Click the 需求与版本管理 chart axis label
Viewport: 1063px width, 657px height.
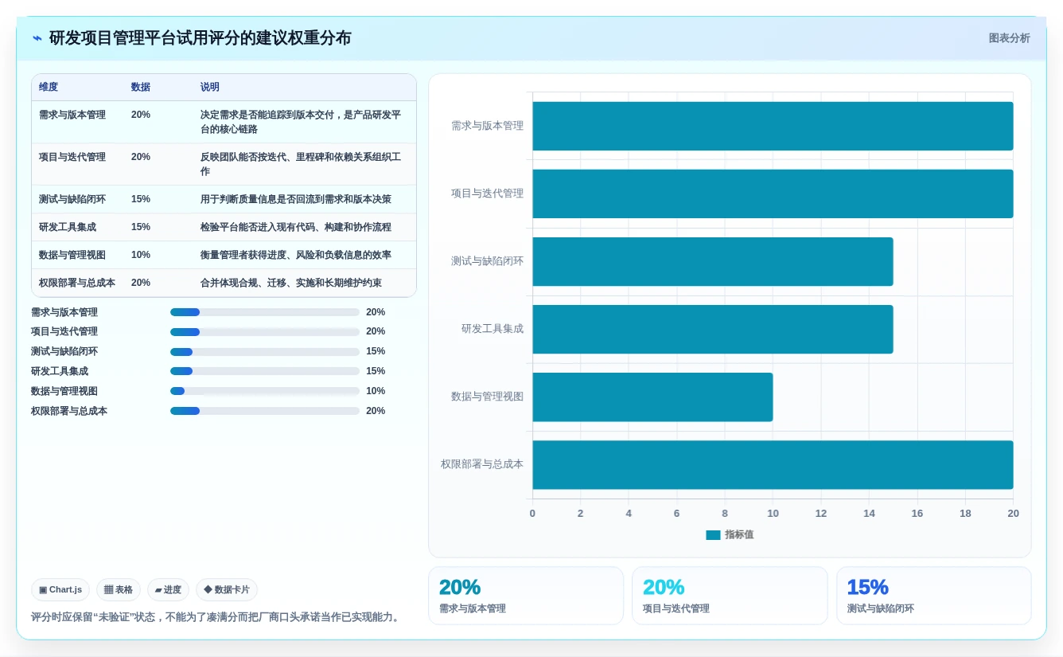(487, 126)
